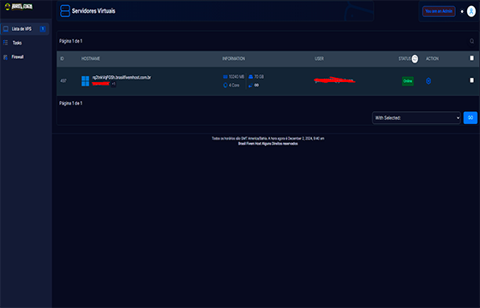Open the user avatar menu

(x=471, y=12)
